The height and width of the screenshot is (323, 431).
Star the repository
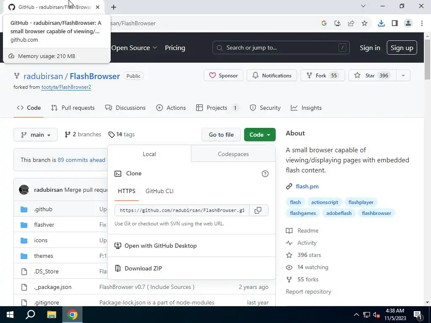pyautogui.click(x=372, y=76)
